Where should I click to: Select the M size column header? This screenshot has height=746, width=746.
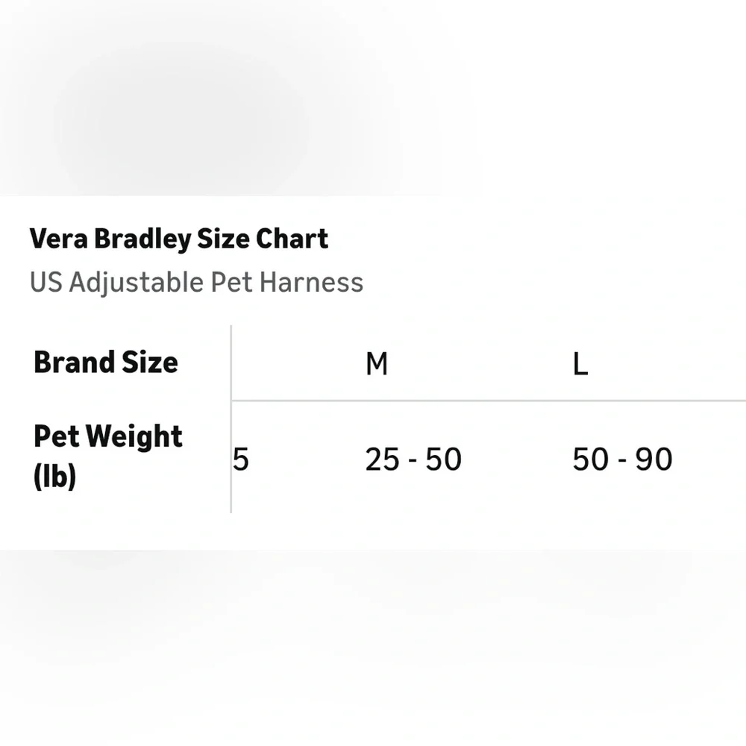tap(377, 365)
